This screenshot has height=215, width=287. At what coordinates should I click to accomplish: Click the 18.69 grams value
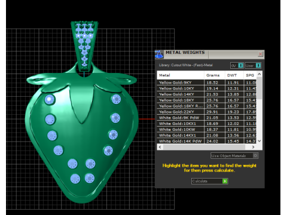212,124
